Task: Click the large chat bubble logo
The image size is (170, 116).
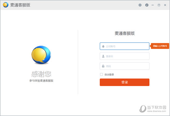Action: [x=41, y=55]
